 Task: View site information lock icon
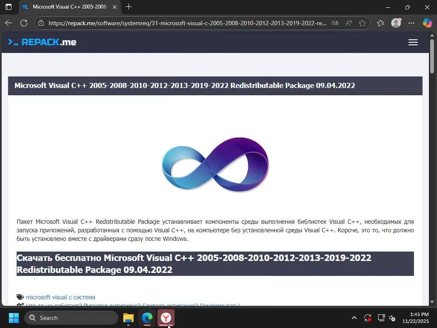tap(41, 23)
